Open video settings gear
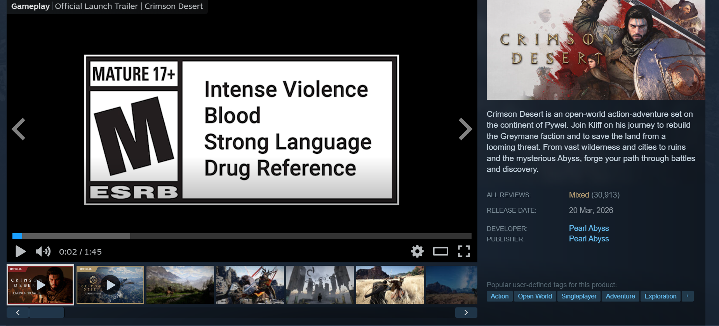The height and width of the screenshot is (326, 719). [x=417, y=251]
